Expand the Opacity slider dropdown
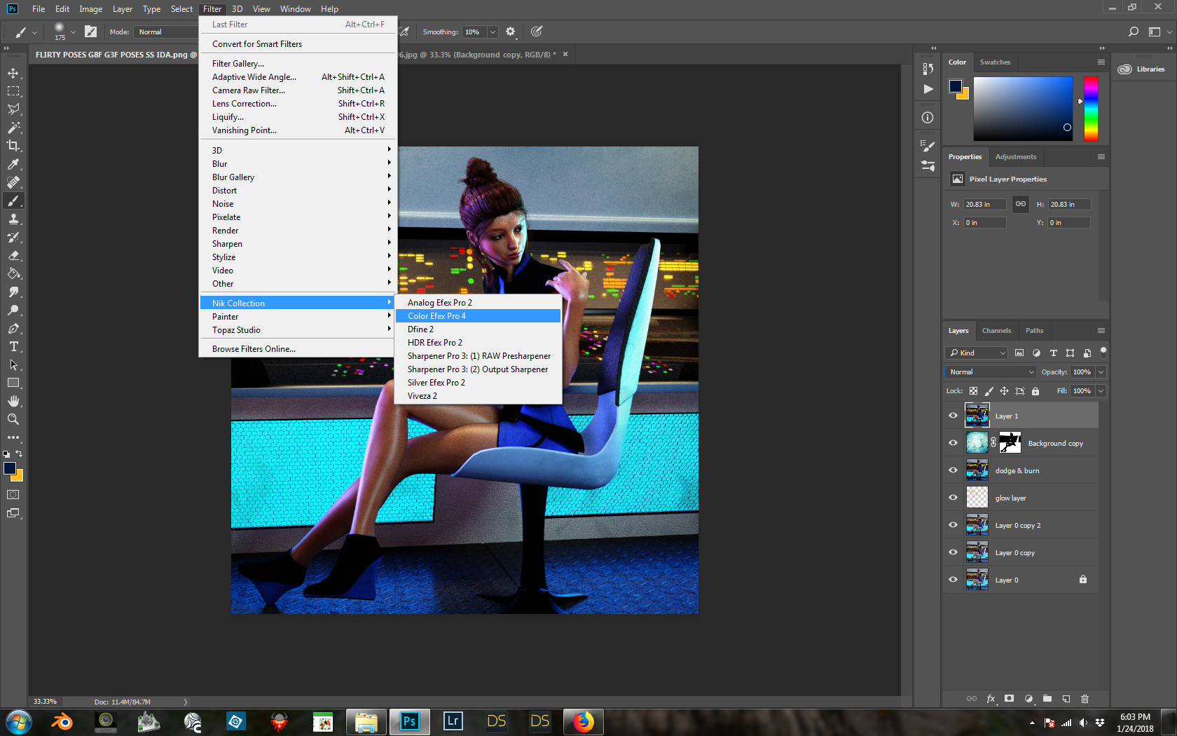Image resolution: width=1177 pixels, height=736 pixels. [x=1101, y=372]
